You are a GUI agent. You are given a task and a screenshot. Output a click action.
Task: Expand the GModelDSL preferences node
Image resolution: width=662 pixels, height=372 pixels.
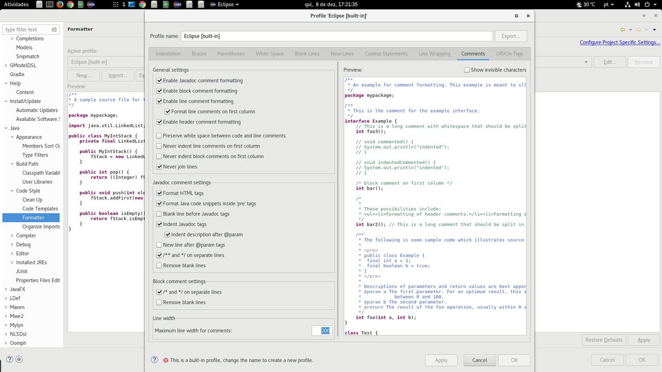(6, 65)
